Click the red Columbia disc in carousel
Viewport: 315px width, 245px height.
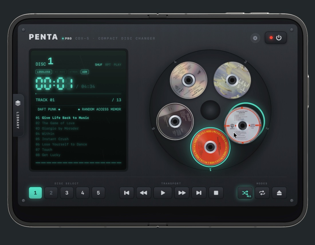tap(210, 147)
